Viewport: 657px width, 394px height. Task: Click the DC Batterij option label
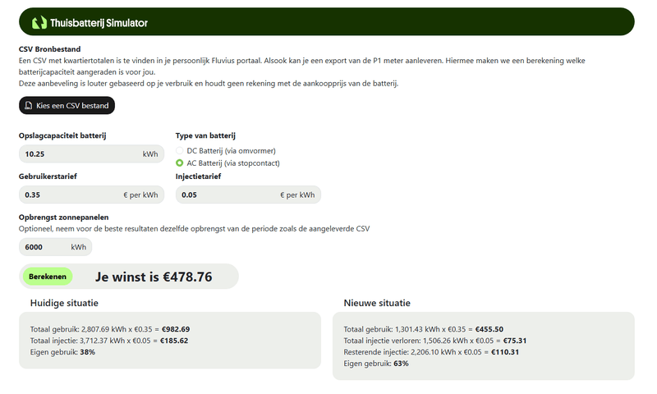pos(231,151)
